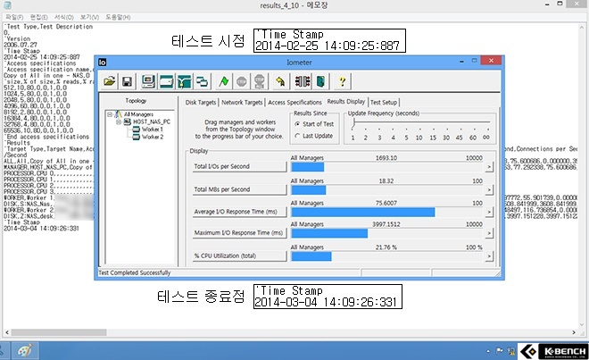Click the Total MBs per Second button
Screen dimensions: 589x360
pos(239,189)
